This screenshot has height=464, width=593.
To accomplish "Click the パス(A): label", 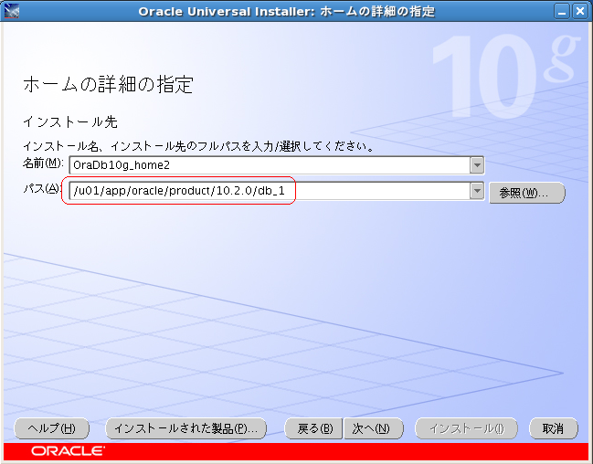I will point(42,188).
